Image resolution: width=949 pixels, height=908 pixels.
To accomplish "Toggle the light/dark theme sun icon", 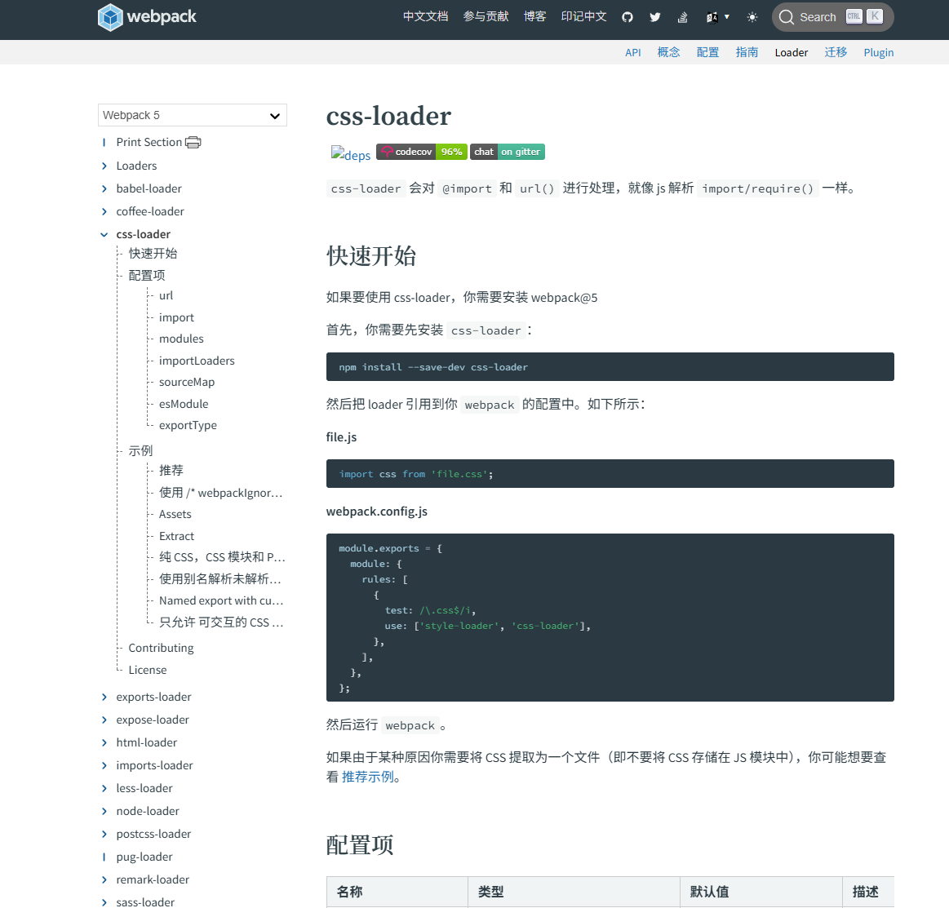I will [752, 17].
